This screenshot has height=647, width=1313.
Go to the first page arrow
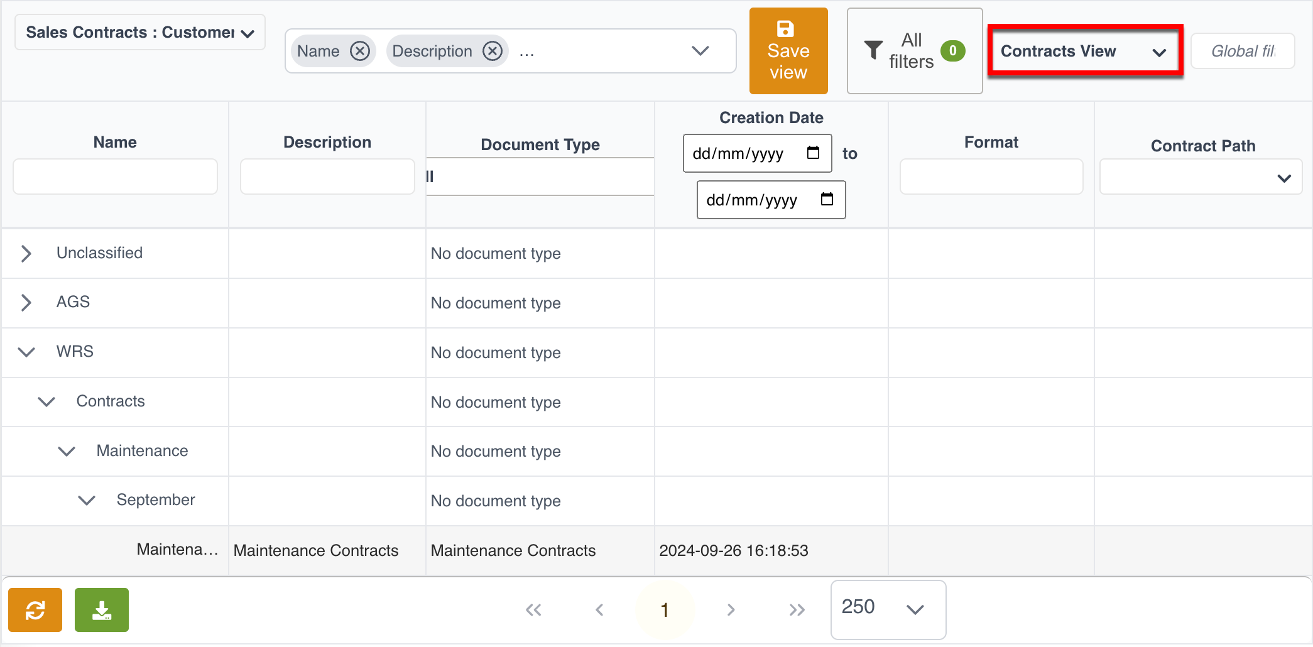(533, 610)
